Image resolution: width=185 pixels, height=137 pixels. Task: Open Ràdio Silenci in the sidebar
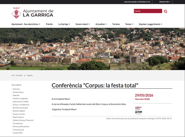pos(18,117)
